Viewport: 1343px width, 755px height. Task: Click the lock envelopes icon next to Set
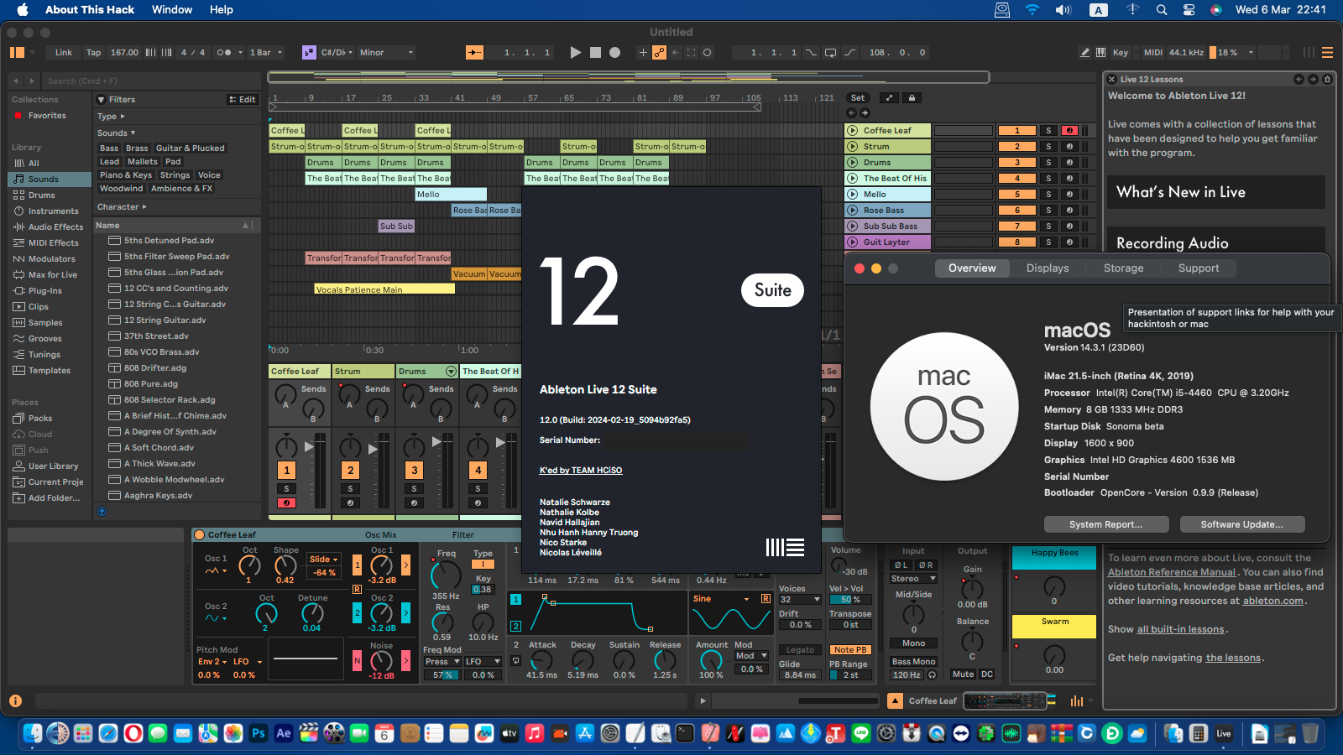(x=912, y=98)
